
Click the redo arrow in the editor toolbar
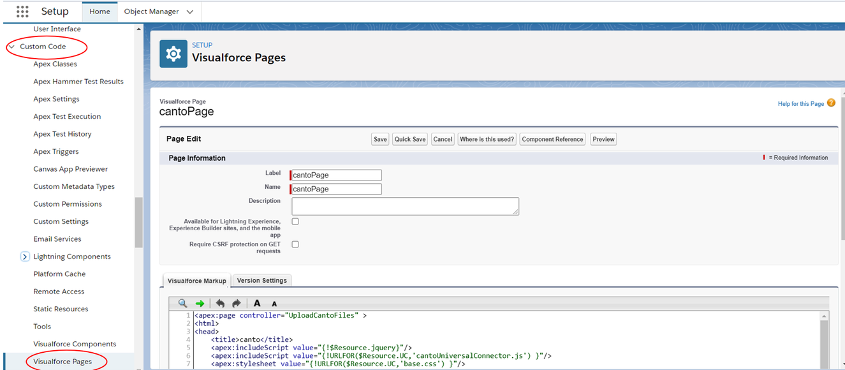click(x=236, y=304)
